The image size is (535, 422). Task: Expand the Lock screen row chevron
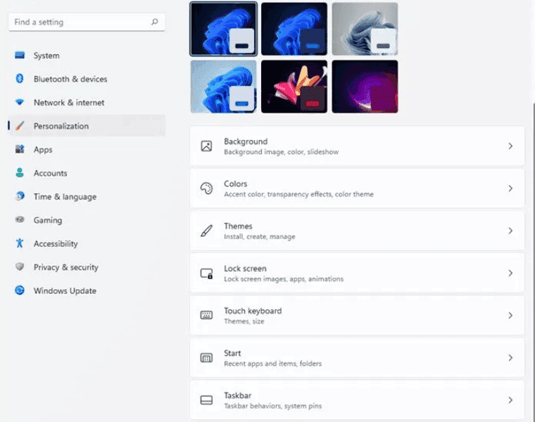pyautogui.click(x=510, y=273)
